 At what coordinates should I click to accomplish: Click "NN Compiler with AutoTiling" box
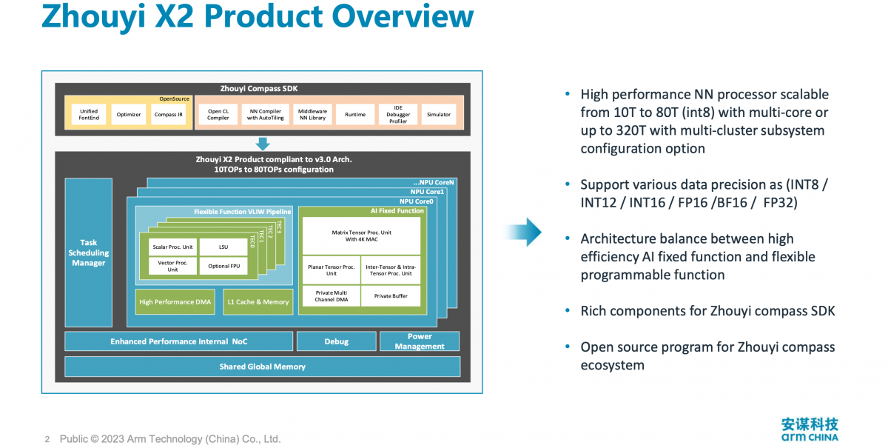tap(265, 114)
